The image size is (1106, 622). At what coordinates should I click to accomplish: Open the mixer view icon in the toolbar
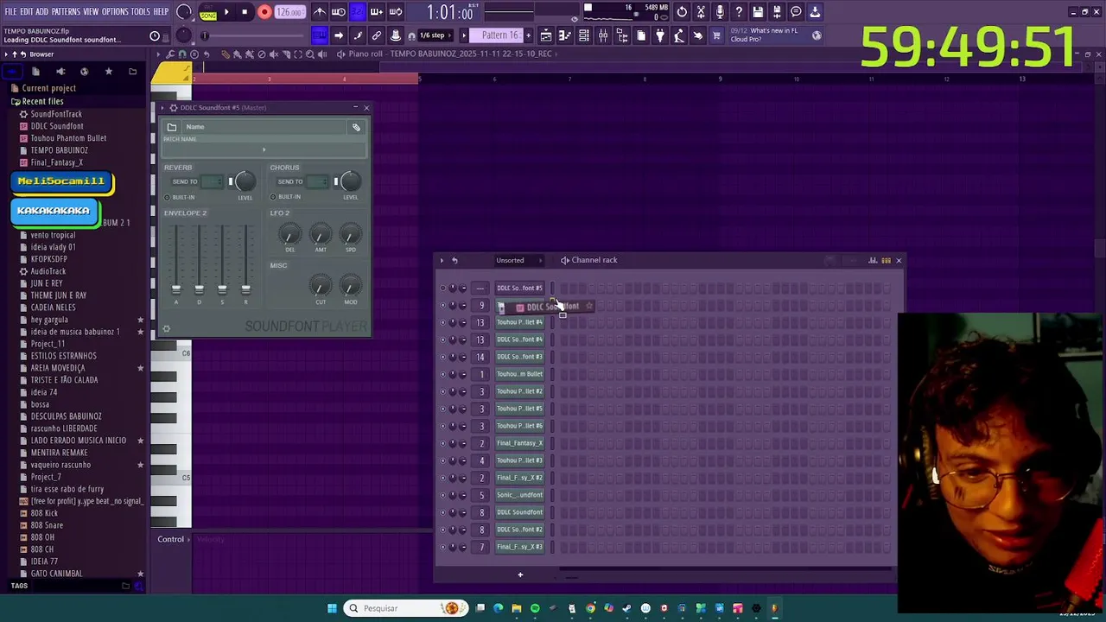603,35
